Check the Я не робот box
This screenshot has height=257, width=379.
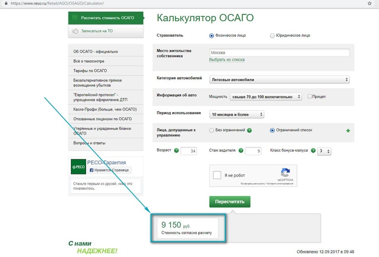coord(217,175)
